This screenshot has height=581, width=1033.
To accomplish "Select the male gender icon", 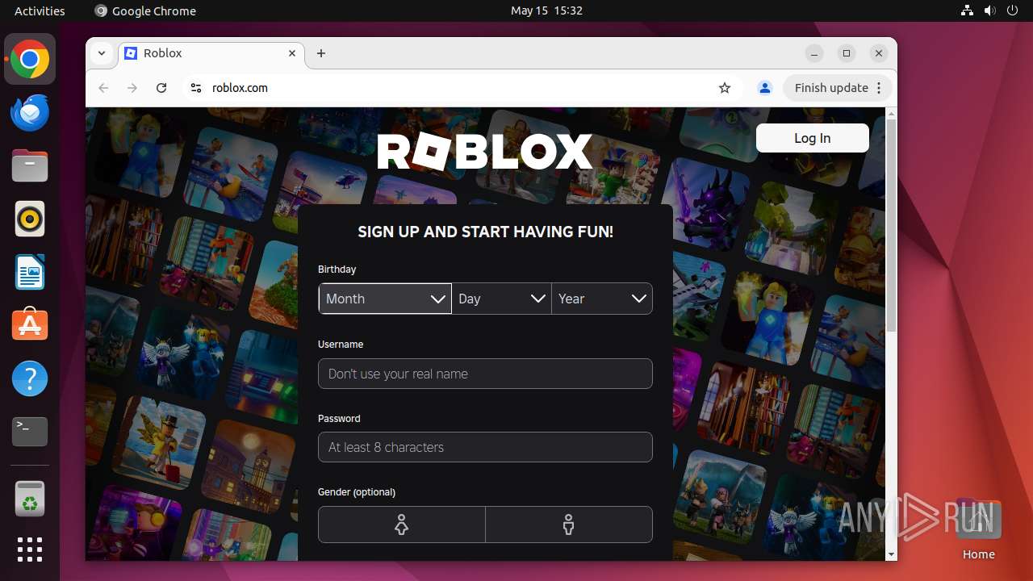I will [569, 525].
